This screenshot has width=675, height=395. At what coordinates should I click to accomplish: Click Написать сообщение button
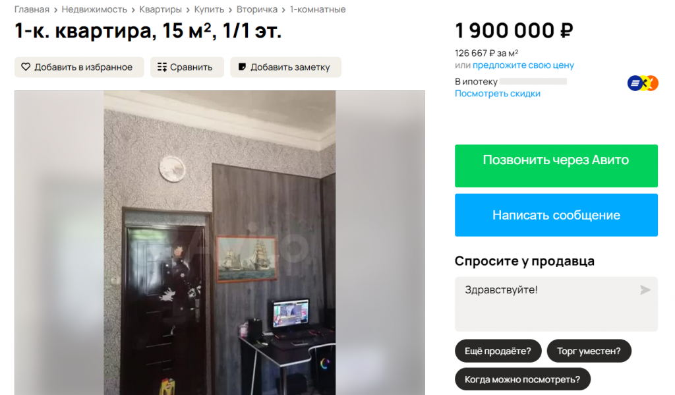[556, 215]
